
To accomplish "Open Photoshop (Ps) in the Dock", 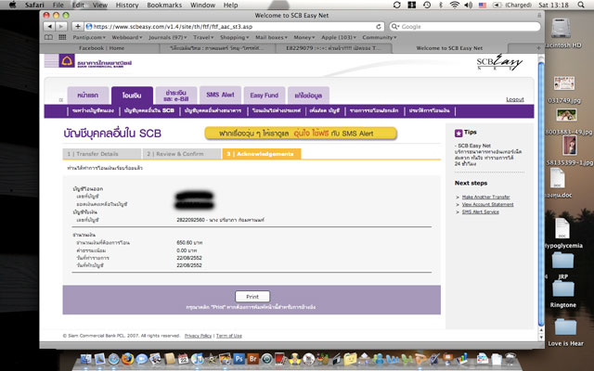I will point(239,358).
